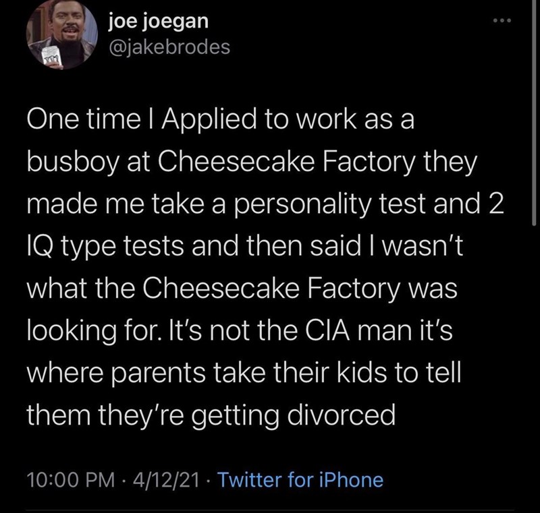
Task: Click the 10:00 PM timestamp
Action: tap(65, 481)
